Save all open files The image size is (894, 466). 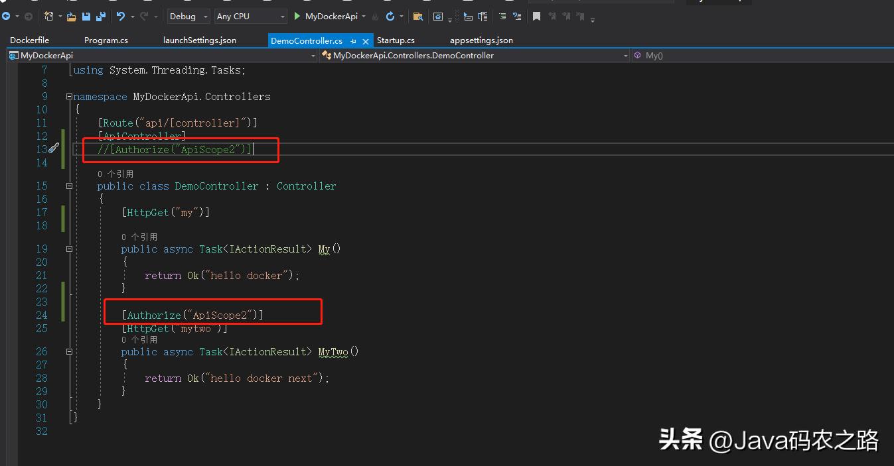(100, 16)
